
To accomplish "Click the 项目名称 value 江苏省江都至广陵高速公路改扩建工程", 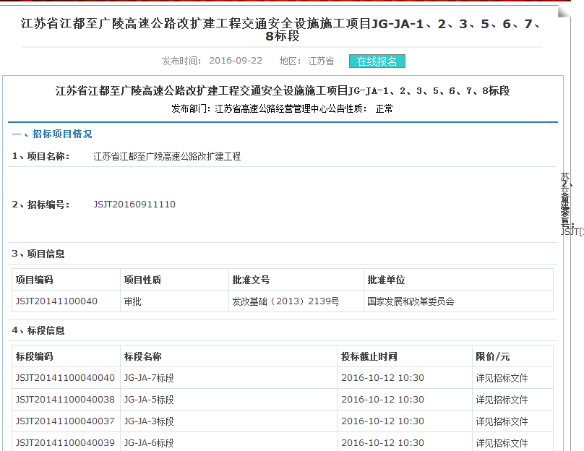I will [x=167, y=156].
